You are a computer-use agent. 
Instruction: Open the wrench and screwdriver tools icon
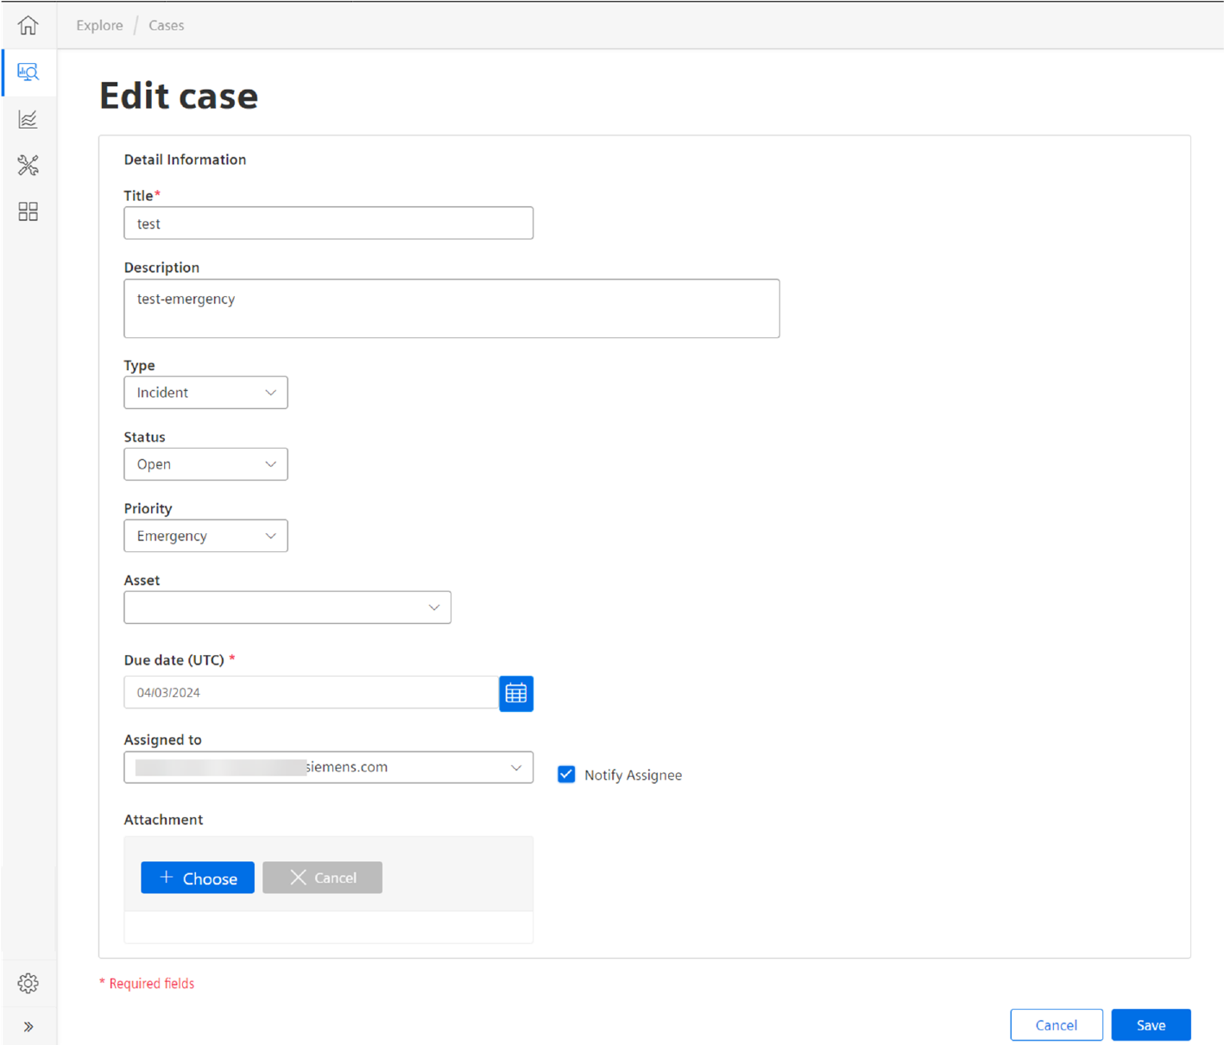pyautogui.click(x=28, y=165)
